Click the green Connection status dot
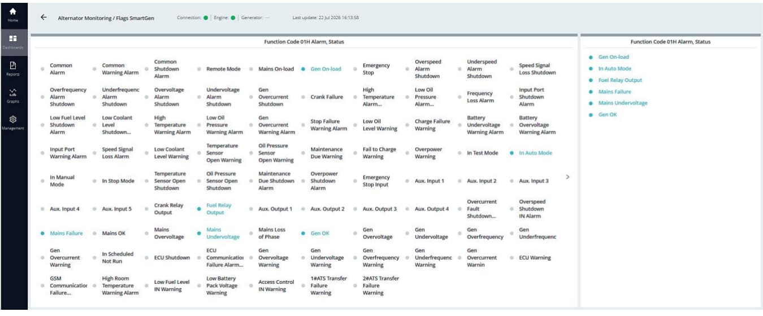The image size is (763, 316). pos(206,17)
